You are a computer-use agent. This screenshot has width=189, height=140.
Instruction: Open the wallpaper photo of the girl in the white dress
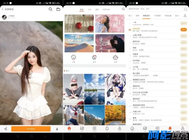(x=31, y=73)
